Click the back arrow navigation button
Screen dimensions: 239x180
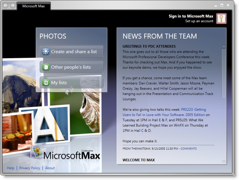click(6, 6)
